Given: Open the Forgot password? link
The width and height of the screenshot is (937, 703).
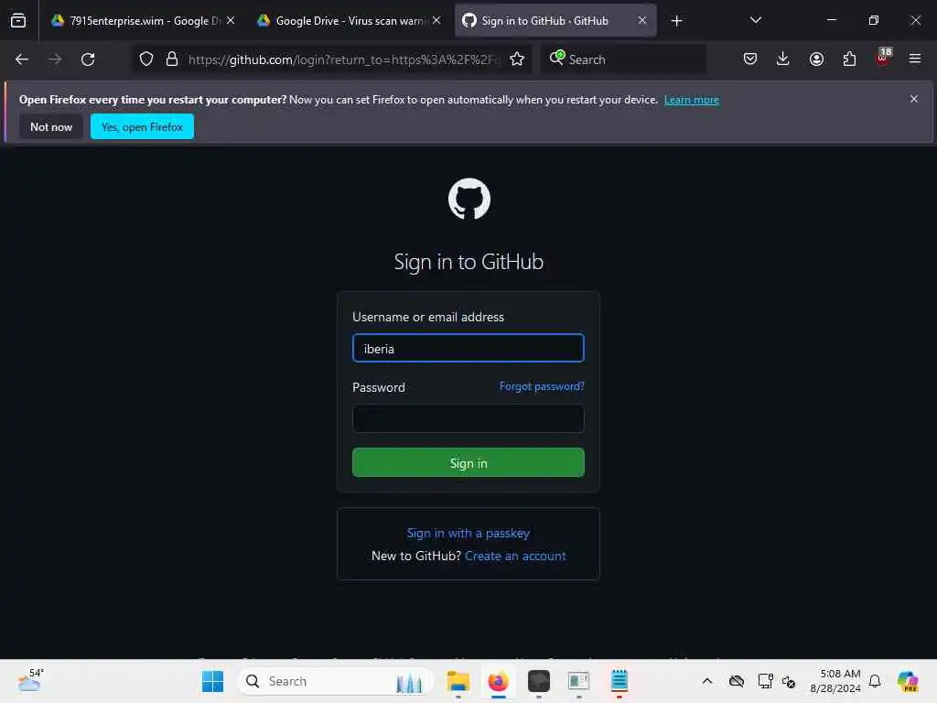Looking at the screenshot, I should pyautogui.click(x=542, y=386).
